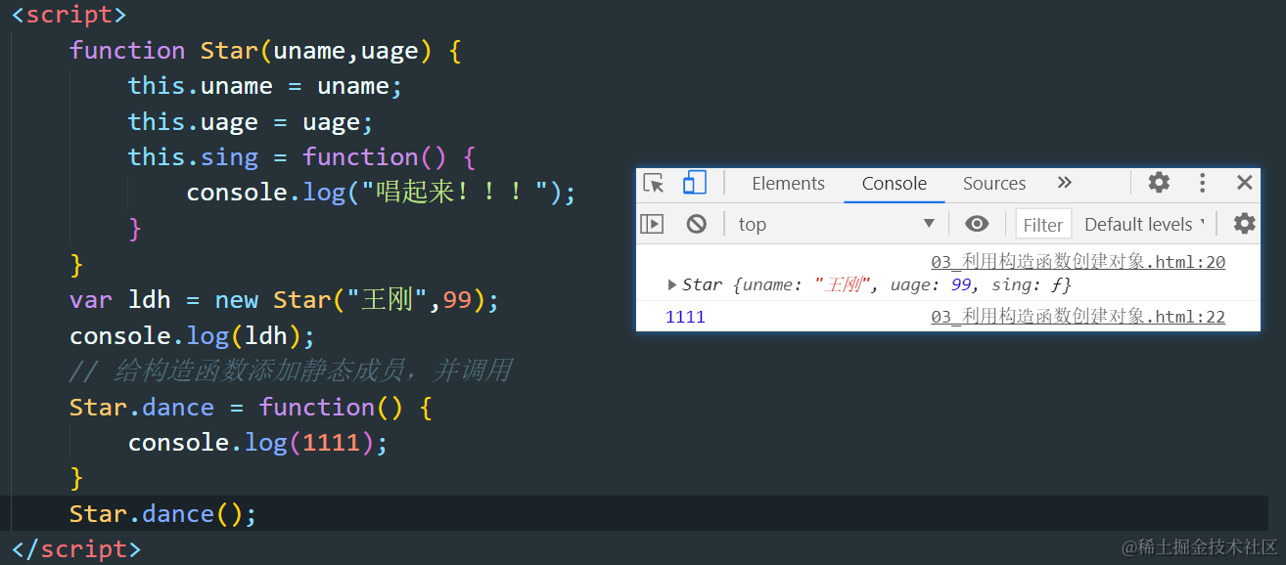This screenshot has width=1286, height=565.
Task: Open source link ending html:22
Action: click(x=1078, y=317)
